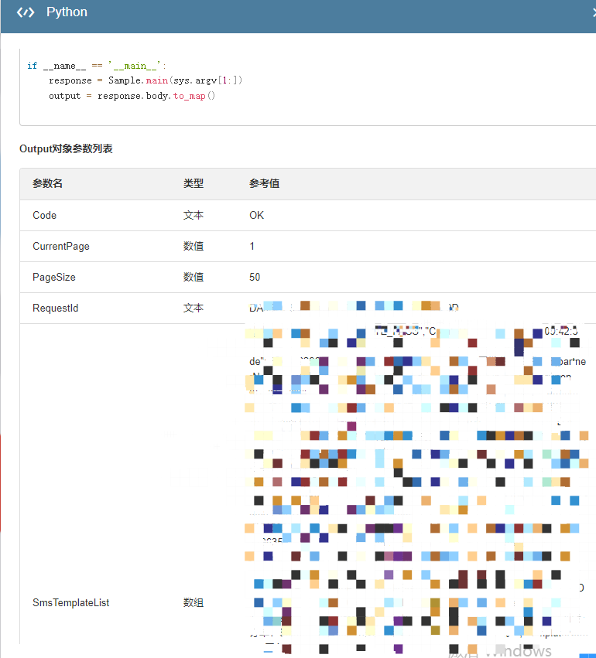Click the Python title text
Screen dimensions: 596x658
point(67,12)
